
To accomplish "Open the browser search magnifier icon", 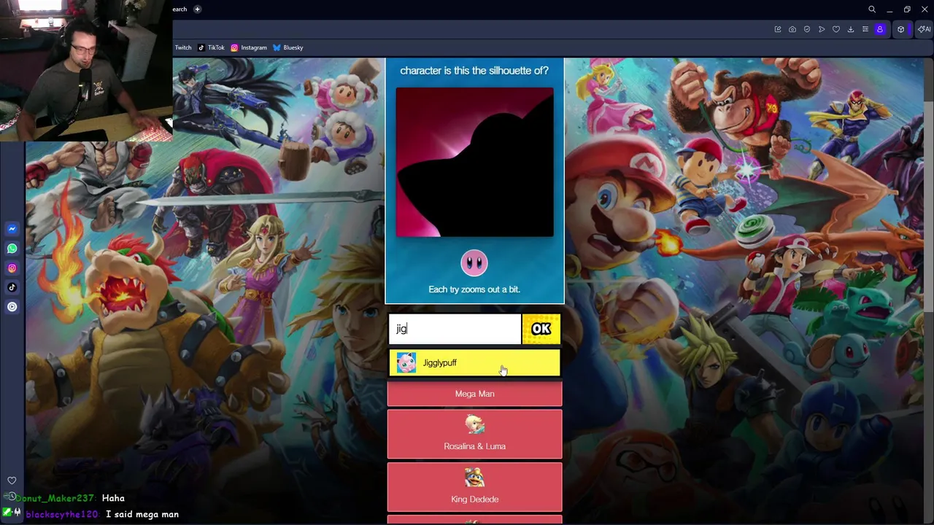I will (x=872, y=9).
